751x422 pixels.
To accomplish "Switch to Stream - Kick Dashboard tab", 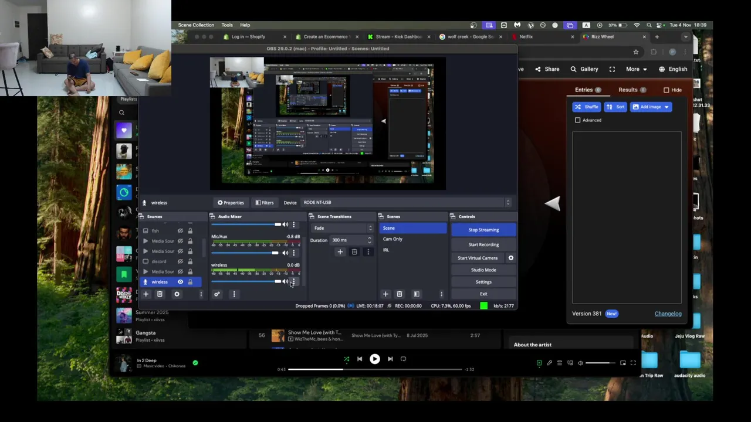I will pyautogui.click(x=398, y=36).
